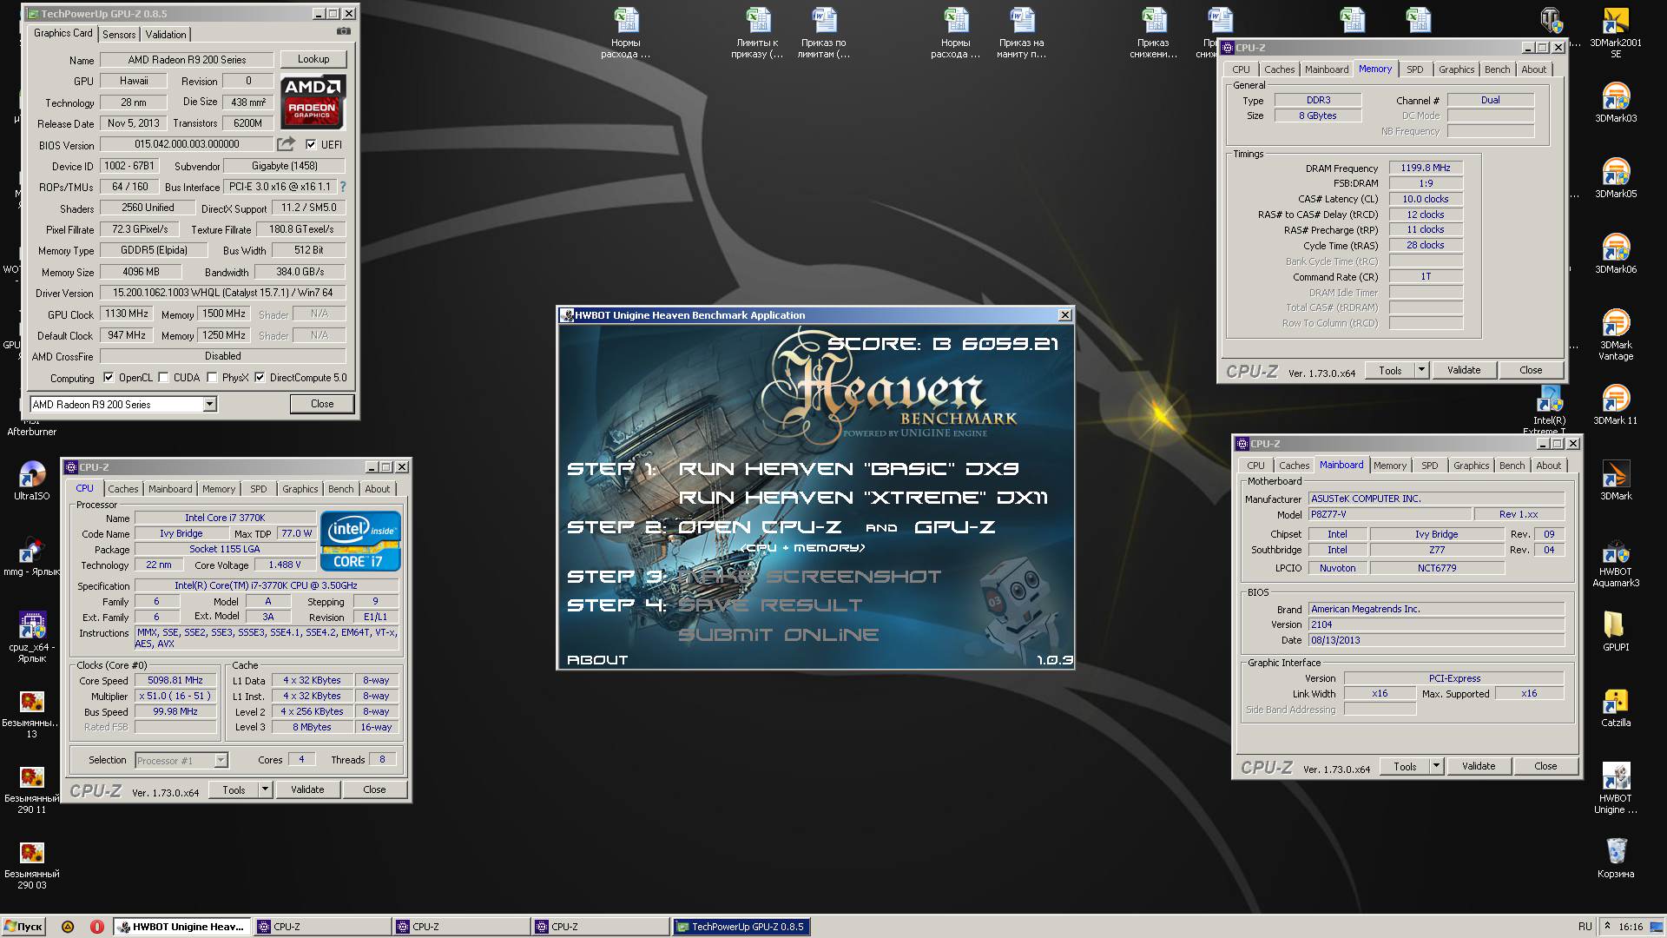Viewport: 1667px width, 938px height.
Task: Click the bus interface question mark icon
Action: coord(342,187)
